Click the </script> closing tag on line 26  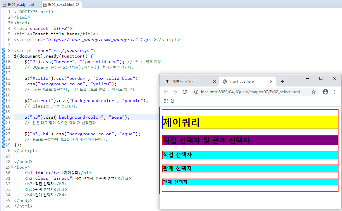[x=26, y=151]
